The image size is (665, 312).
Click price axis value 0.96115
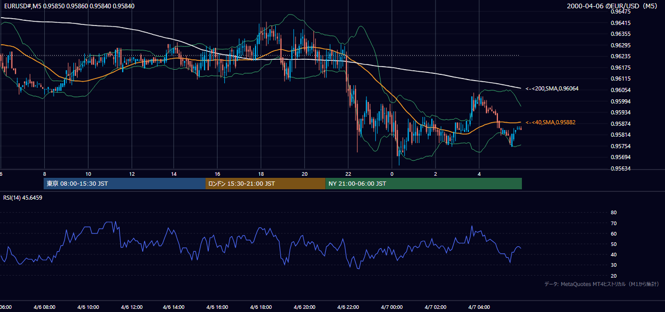[x=621, y=79]
